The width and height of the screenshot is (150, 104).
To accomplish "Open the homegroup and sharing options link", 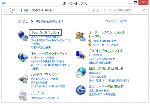I will (x=51, y=67).
